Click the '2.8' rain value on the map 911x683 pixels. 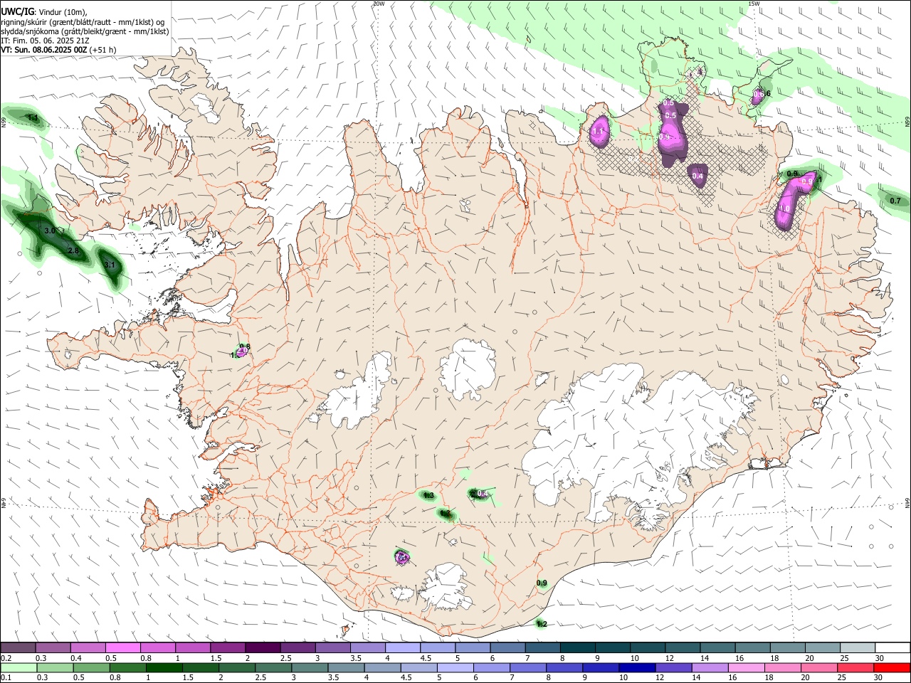(73, 251)
